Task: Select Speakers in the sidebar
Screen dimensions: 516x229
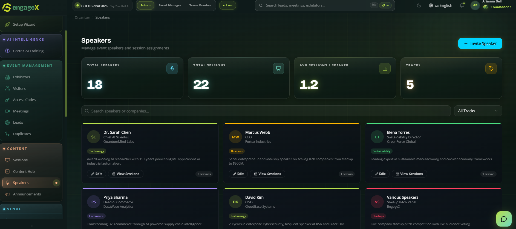Action: pyautogui.click(x=31, y=183)
